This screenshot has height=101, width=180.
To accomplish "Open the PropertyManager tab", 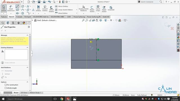I will pos(8,23).
